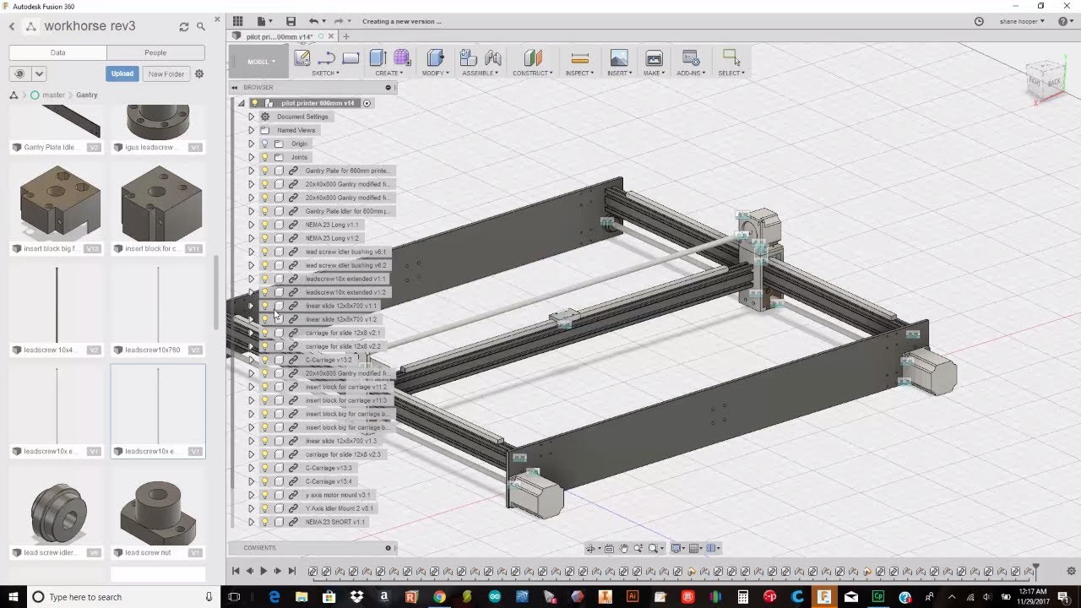
Task: Click the Press Pull icon under Modify
Action: pyautogui.click(x=435, y=58)
